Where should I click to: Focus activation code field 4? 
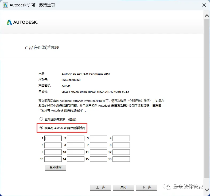[121, 138]
